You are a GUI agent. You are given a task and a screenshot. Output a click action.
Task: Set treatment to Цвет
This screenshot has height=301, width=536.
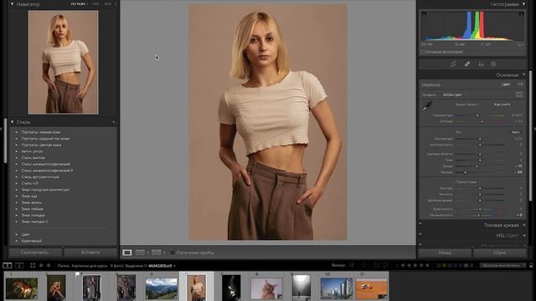(506, 84)
